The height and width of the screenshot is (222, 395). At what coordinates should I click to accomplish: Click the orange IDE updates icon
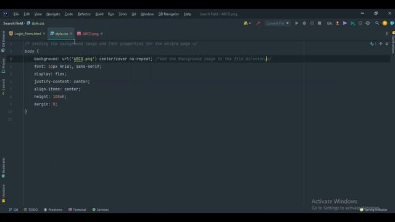(385, 23)
